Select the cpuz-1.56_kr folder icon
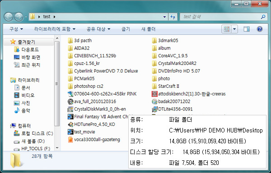This screenshot has height=173, width=271. [x=70, y=63]
